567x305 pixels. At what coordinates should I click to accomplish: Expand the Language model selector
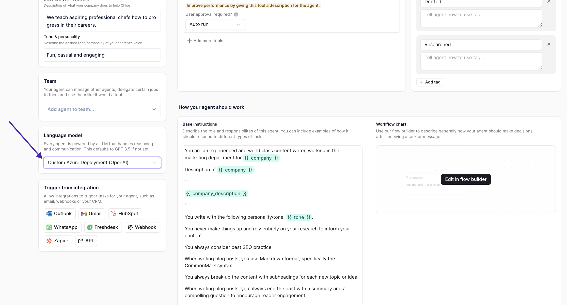(102, 163)
